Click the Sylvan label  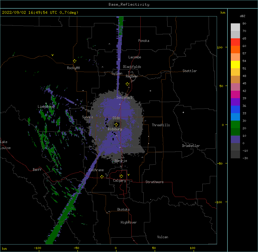click(117, 73)
